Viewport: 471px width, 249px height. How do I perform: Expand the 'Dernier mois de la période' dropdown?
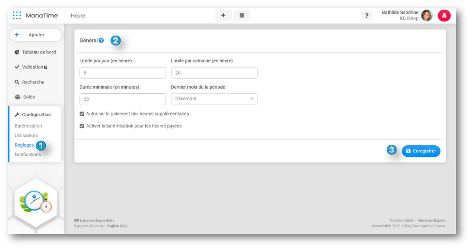click(214, 99)
